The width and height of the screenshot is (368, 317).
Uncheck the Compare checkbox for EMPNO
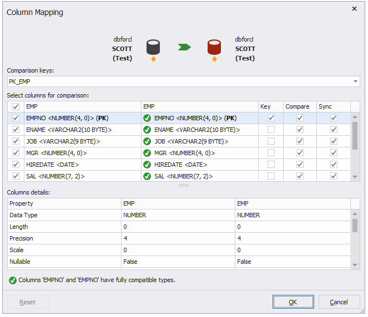tap(300, 118)
